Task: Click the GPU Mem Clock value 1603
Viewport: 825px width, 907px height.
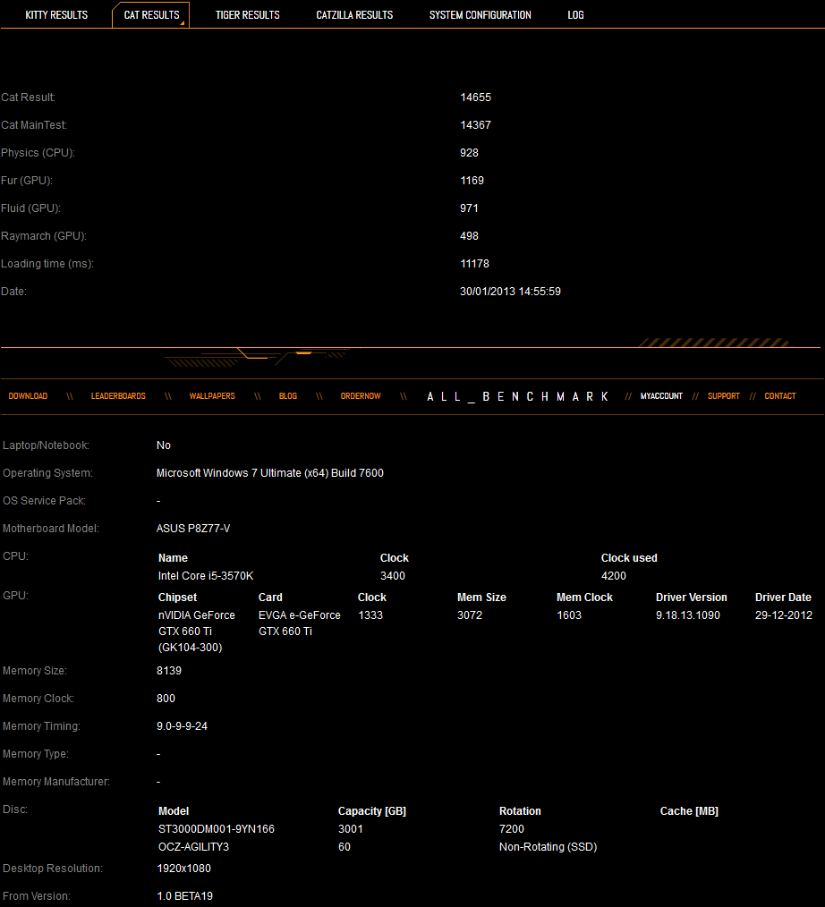Action: tap(569, 615)
